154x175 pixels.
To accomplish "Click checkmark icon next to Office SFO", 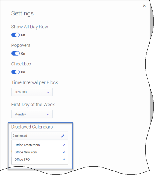I will [64, 159].
